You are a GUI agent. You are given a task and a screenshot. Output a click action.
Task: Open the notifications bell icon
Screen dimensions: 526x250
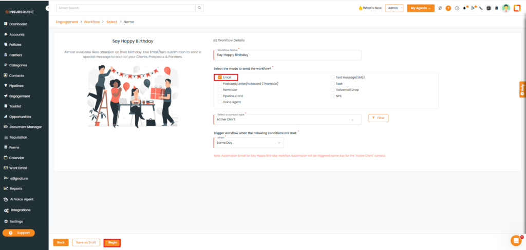click(465, 8)
